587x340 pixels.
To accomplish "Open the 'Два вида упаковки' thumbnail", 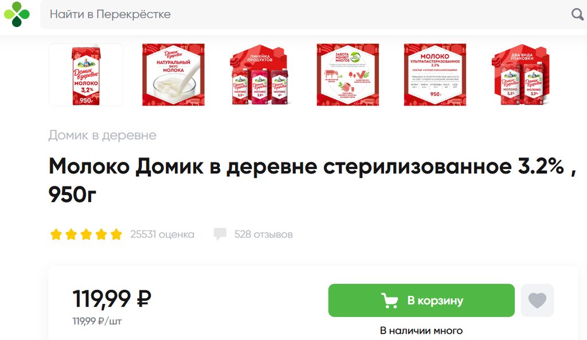I will (x=522, y=75).
